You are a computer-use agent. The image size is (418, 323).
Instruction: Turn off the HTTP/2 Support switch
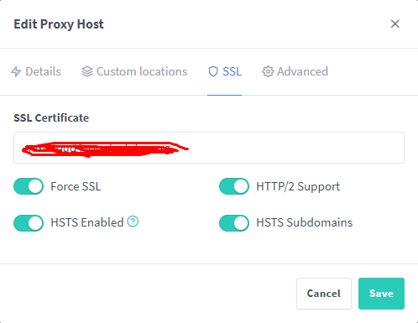tap(234, 186)
